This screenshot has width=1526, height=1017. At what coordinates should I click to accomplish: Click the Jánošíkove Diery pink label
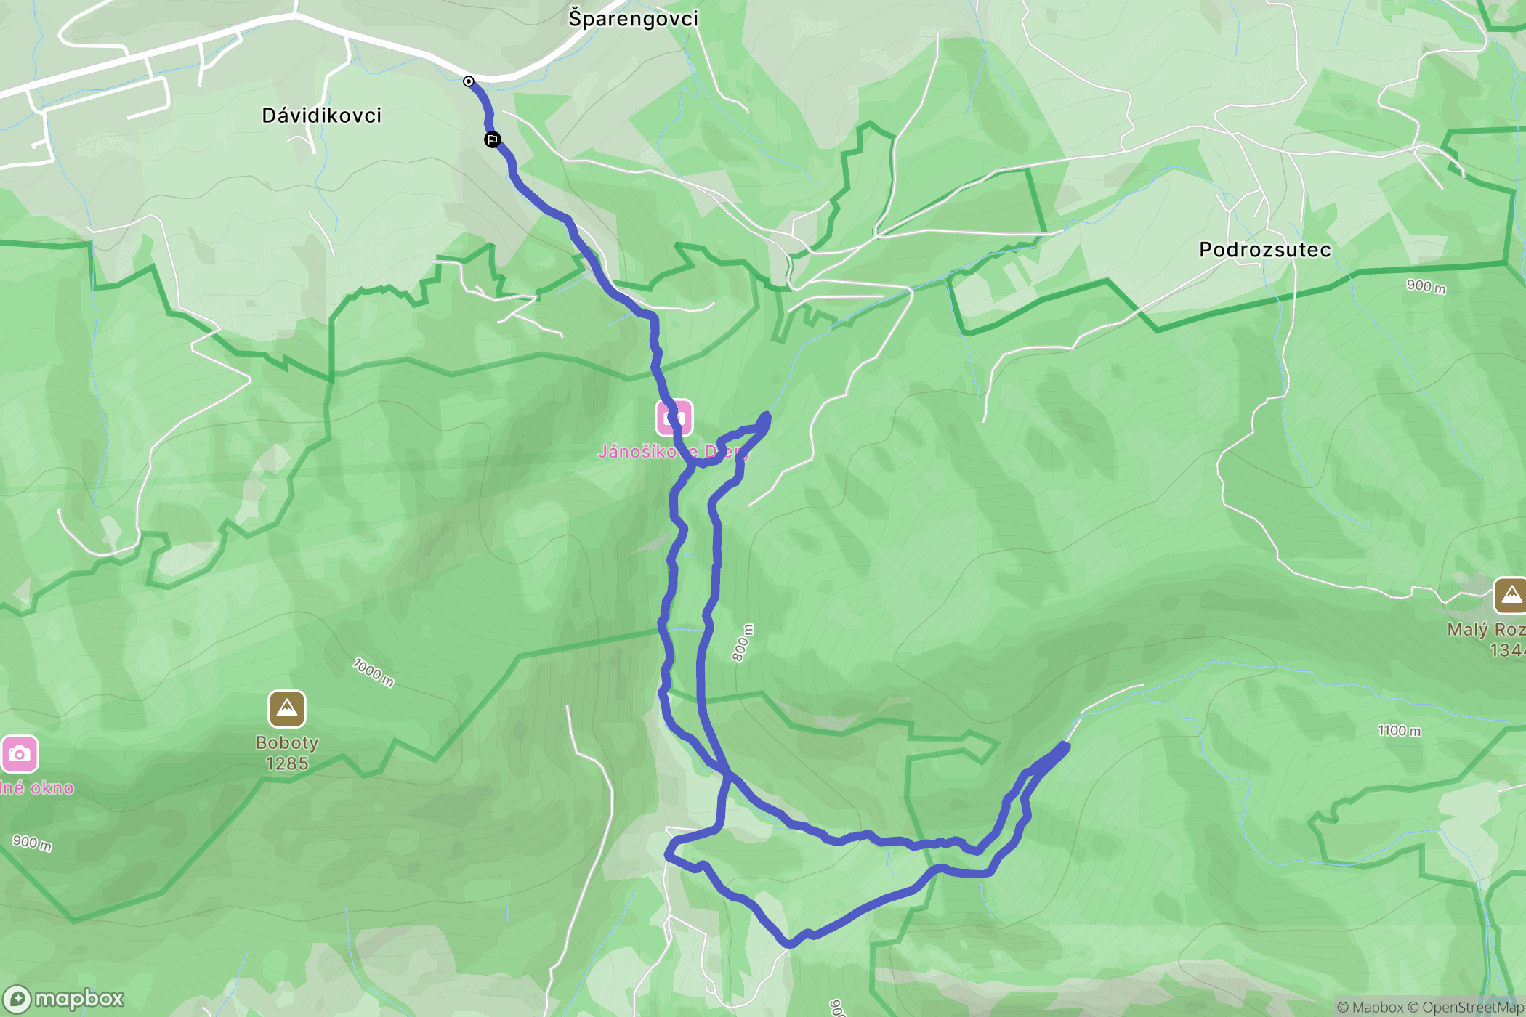[673, 452]
